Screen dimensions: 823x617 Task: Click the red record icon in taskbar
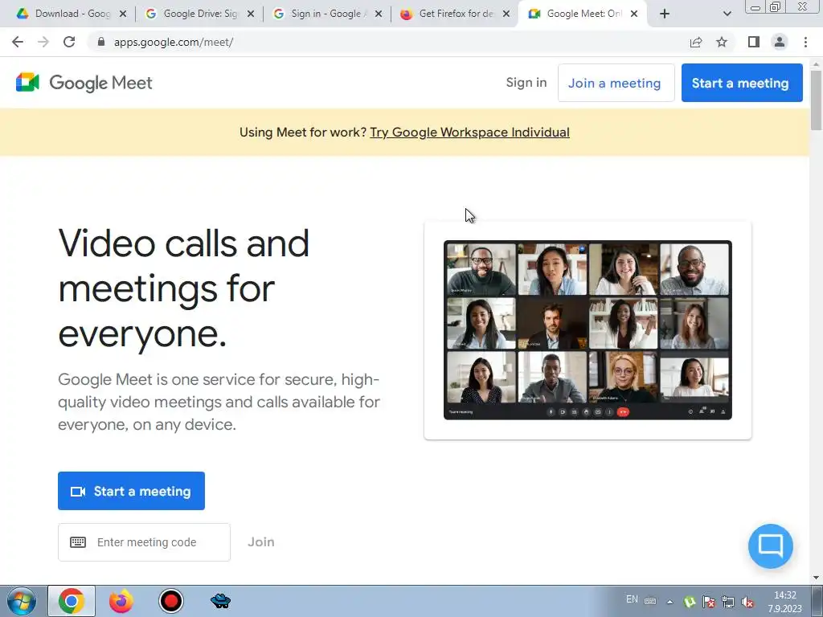(171, 601)
